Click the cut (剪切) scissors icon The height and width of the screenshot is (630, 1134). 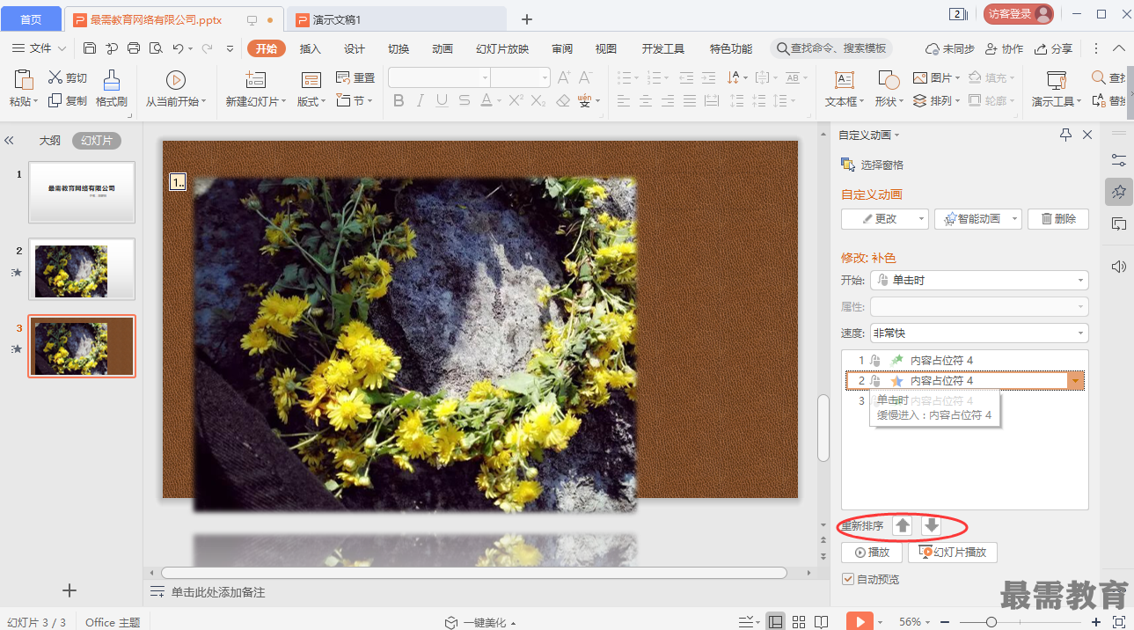point(55,77)
